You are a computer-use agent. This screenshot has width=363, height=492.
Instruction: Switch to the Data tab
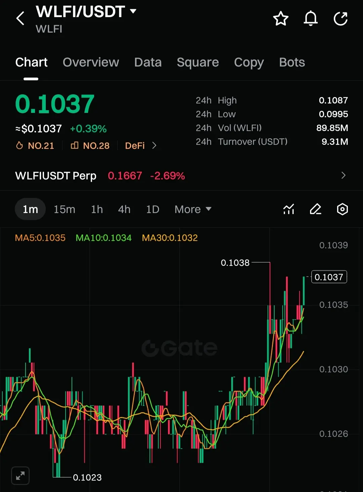(x=148, y=63)
